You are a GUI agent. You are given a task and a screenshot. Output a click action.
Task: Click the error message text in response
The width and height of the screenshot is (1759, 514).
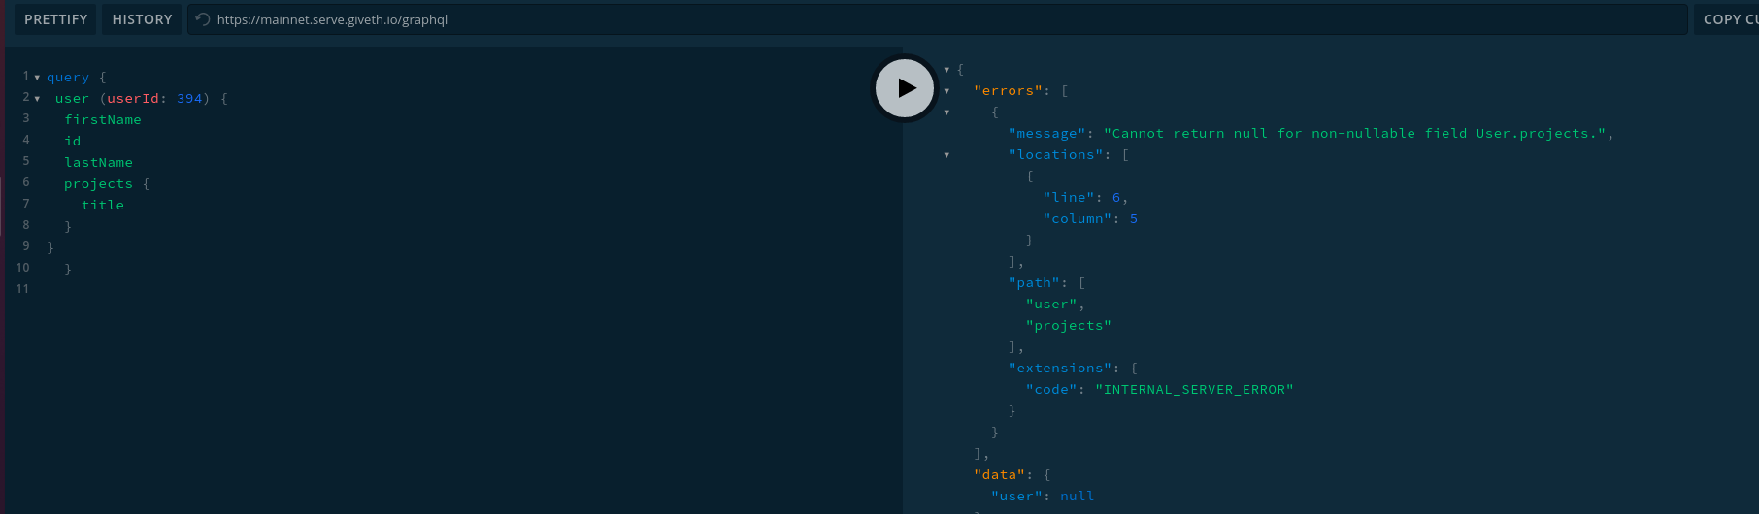(x=1354, y=134)
